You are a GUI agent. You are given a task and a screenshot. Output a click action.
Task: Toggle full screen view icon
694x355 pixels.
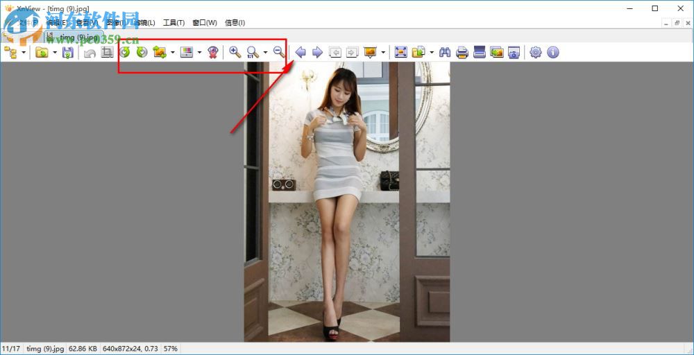pyautogui.click(x=400, y=53)
